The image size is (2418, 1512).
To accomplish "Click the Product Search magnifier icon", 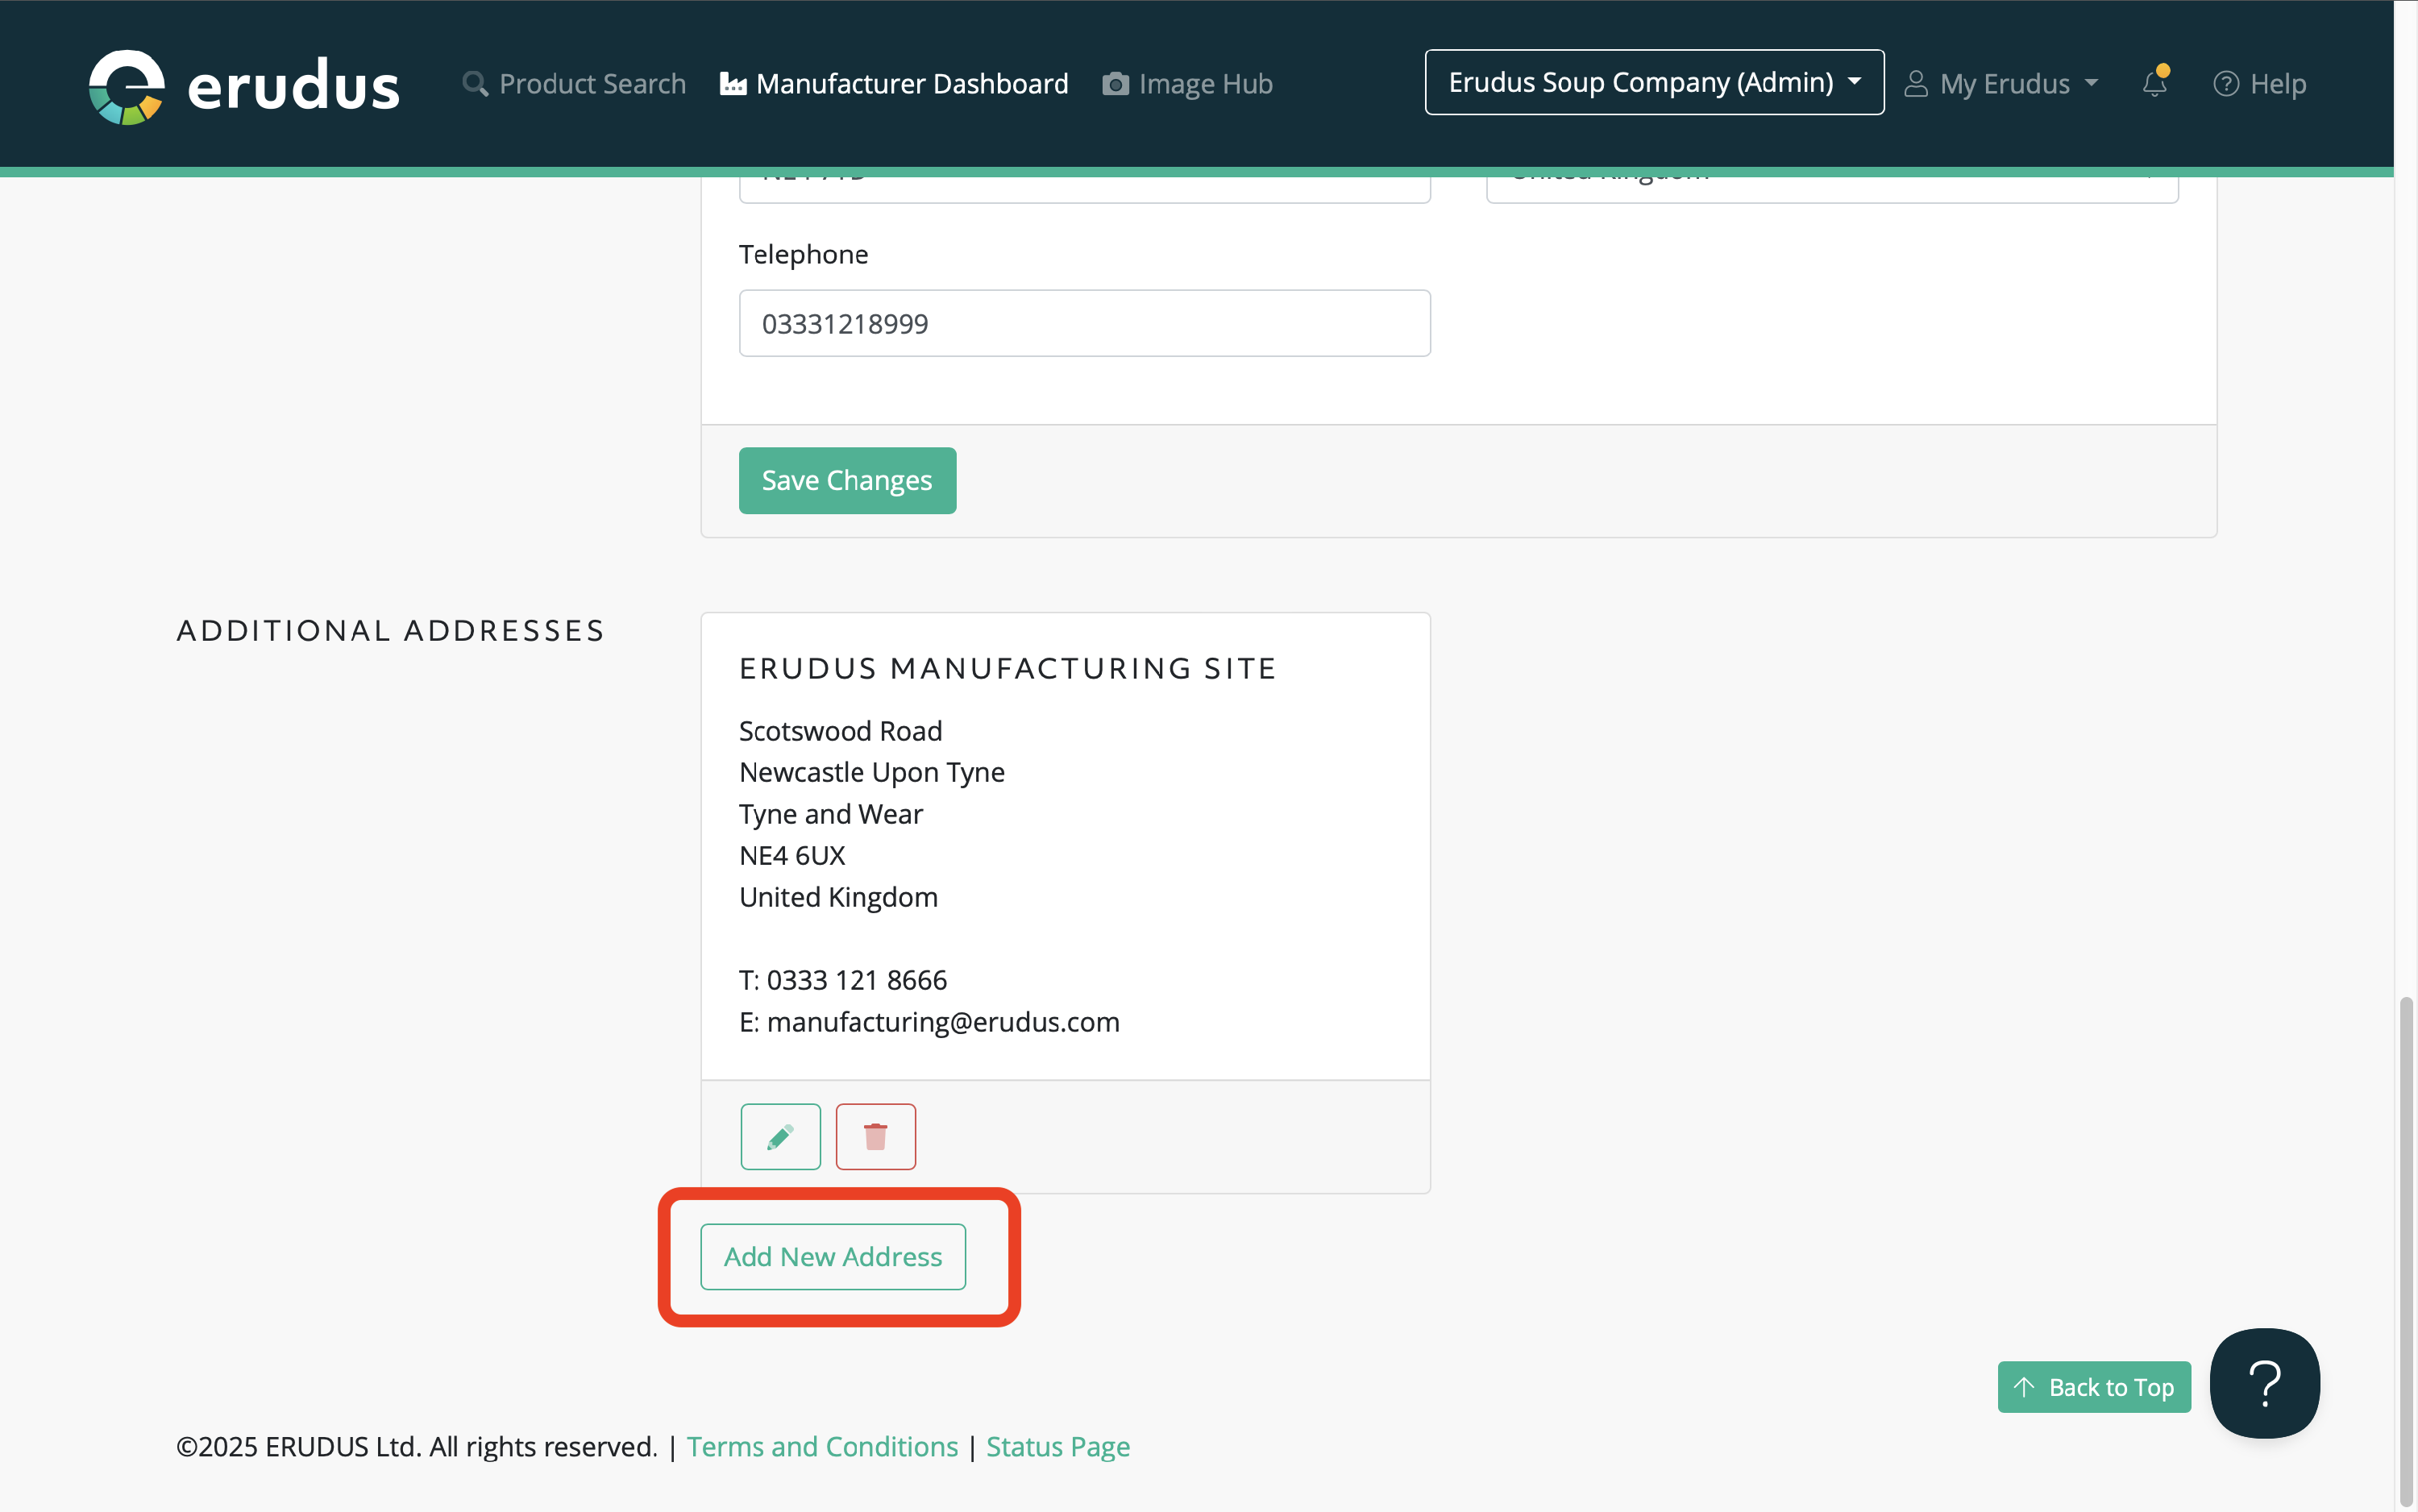I will [475, 84].
